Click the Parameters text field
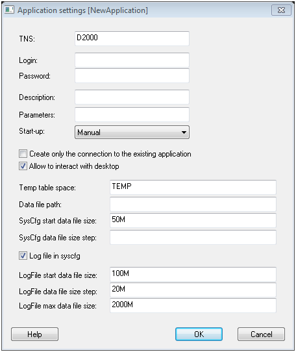Image resolution: width=296 pixels, height=352 pixels. pyautogui.click(x=132, y=114)
